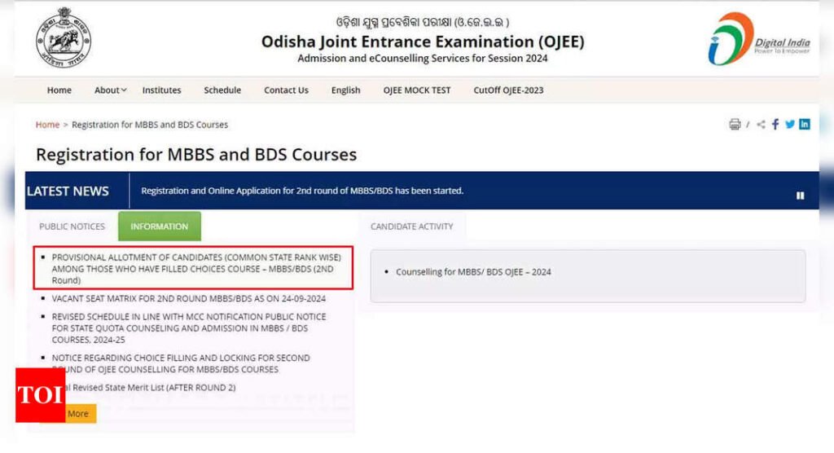Viewport: 834px width, 453px height.
Task: Click the LATEST NEWS label
Action: pyautogui.click(x=68, y=191)
